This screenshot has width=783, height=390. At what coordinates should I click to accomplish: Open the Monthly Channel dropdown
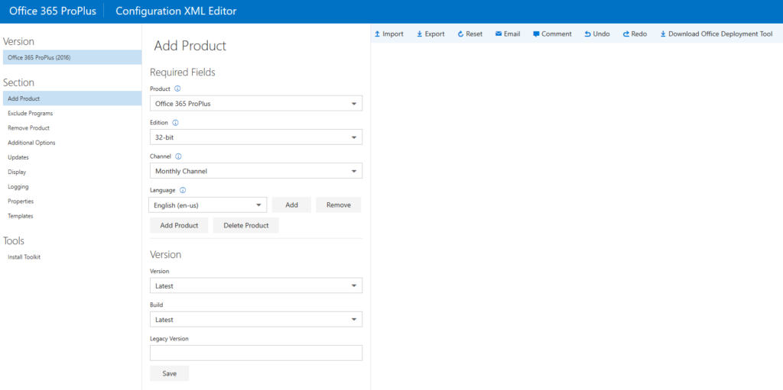pyautogui.click(x=256, y=171)
